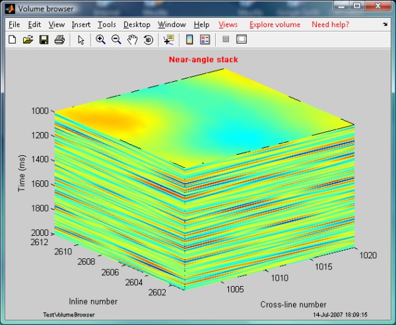Expand the Views menu
Viewport: 396px width, 325px height.
228,24
